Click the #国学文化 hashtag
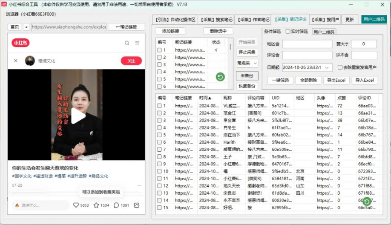The height and width of the screenshot is (225, 391). tap(22, 176)
